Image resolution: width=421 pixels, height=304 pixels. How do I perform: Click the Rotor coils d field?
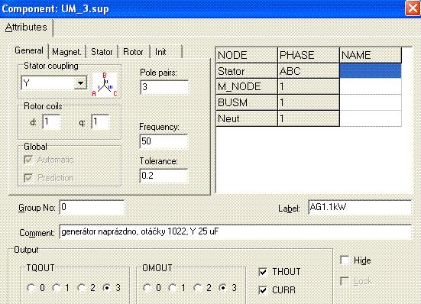(x=51, y=121)
